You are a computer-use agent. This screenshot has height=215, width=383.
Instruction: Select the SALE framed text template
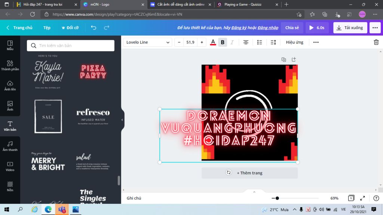[x=48, y=116]
